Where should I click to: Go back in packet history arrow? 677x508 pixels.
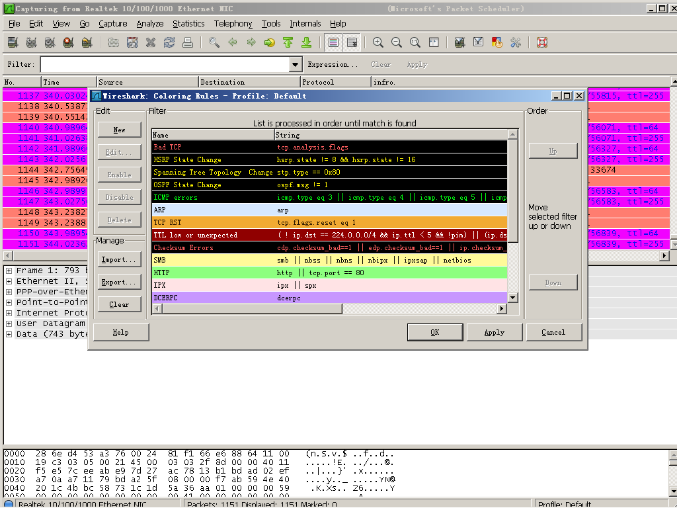click(x=233, y=42)
